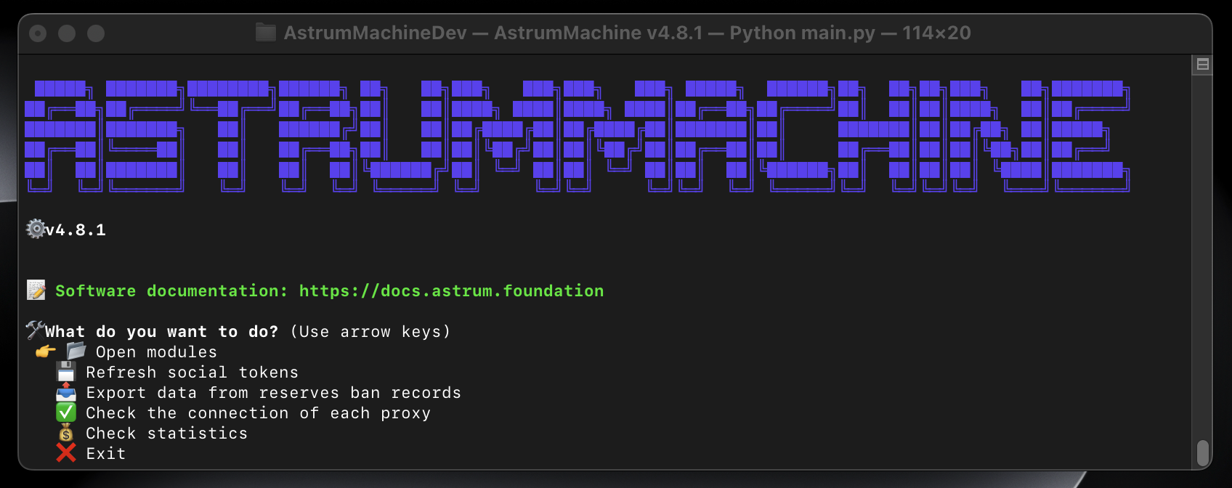Choose Refresh social tokens
The image size is (1232, 488).
(192, 373)
